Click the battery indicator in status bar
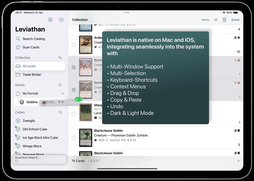254x181 pixels. 235,12
